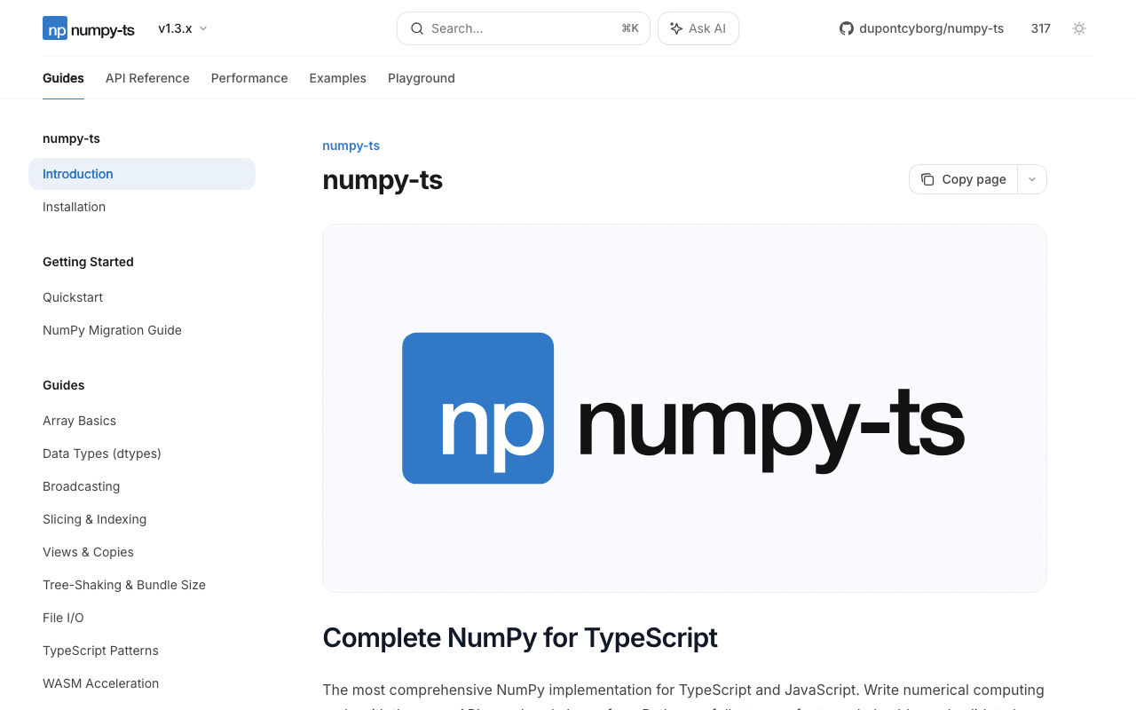Open the WASM Acceleration guide
Screen dimensions: 1136x710
(142, 683)
